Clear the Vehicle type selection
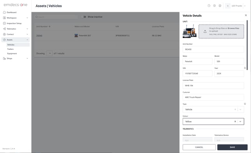This screenshot has width=251, height=153. click(x=235, y=109)
